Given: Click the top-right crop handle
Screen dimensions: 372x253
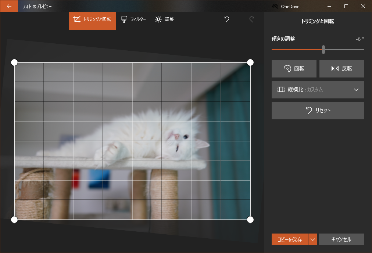Looking at the screenshot, I should (x=250, y=62).
